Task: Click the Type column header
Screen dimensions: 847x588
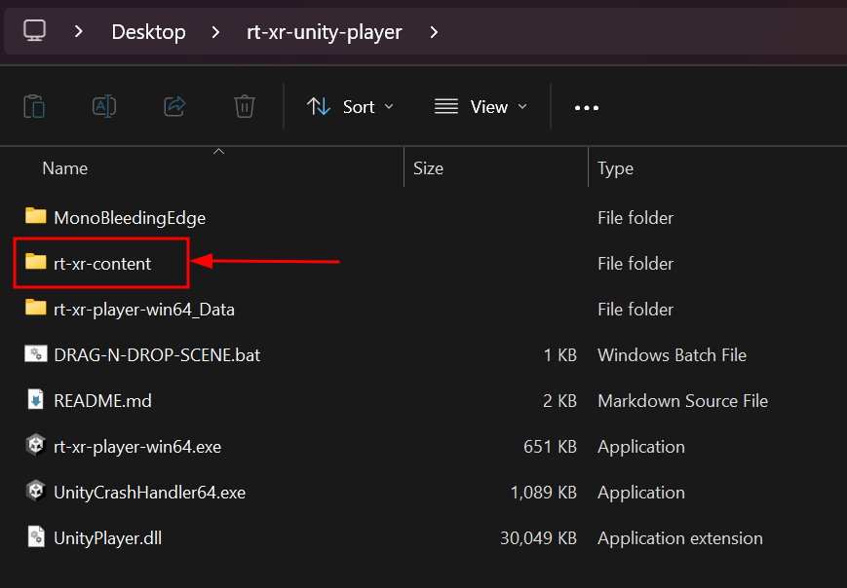Action: click(615, 167)
